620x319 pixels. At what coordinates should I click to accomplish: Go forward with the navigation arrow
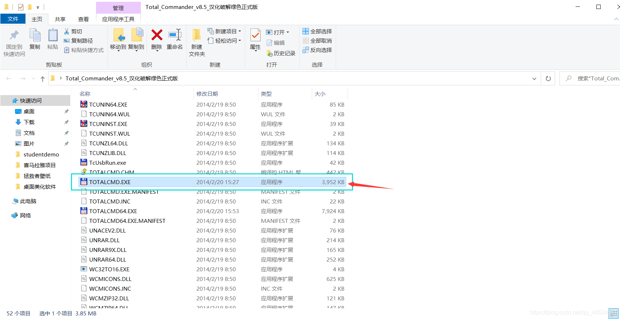point(23,79)
